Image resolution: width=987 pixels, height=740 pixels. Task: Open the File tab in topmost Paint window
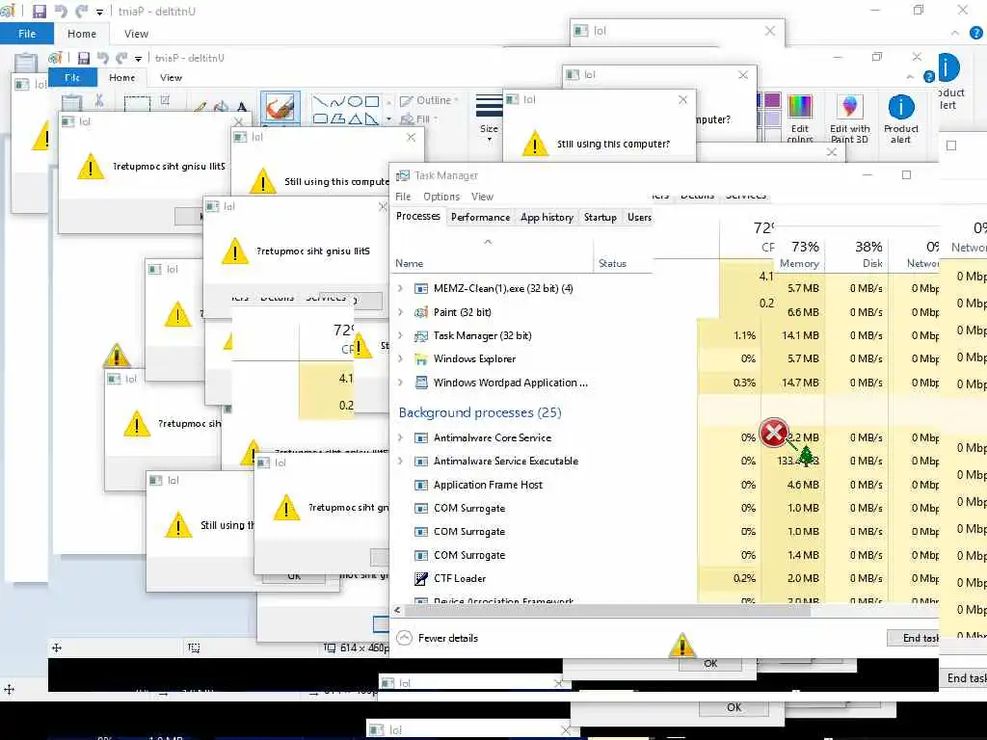pyautogui.click(x=26, y=34)
